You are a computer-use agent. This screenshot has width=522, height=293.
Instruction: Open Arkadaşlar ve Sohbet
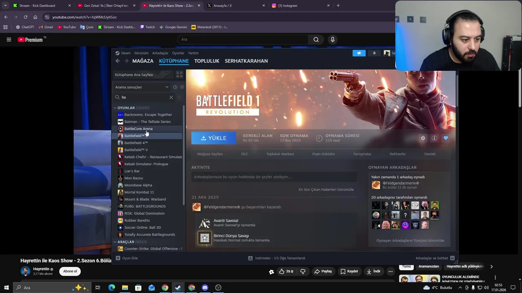tap(435, 258)
